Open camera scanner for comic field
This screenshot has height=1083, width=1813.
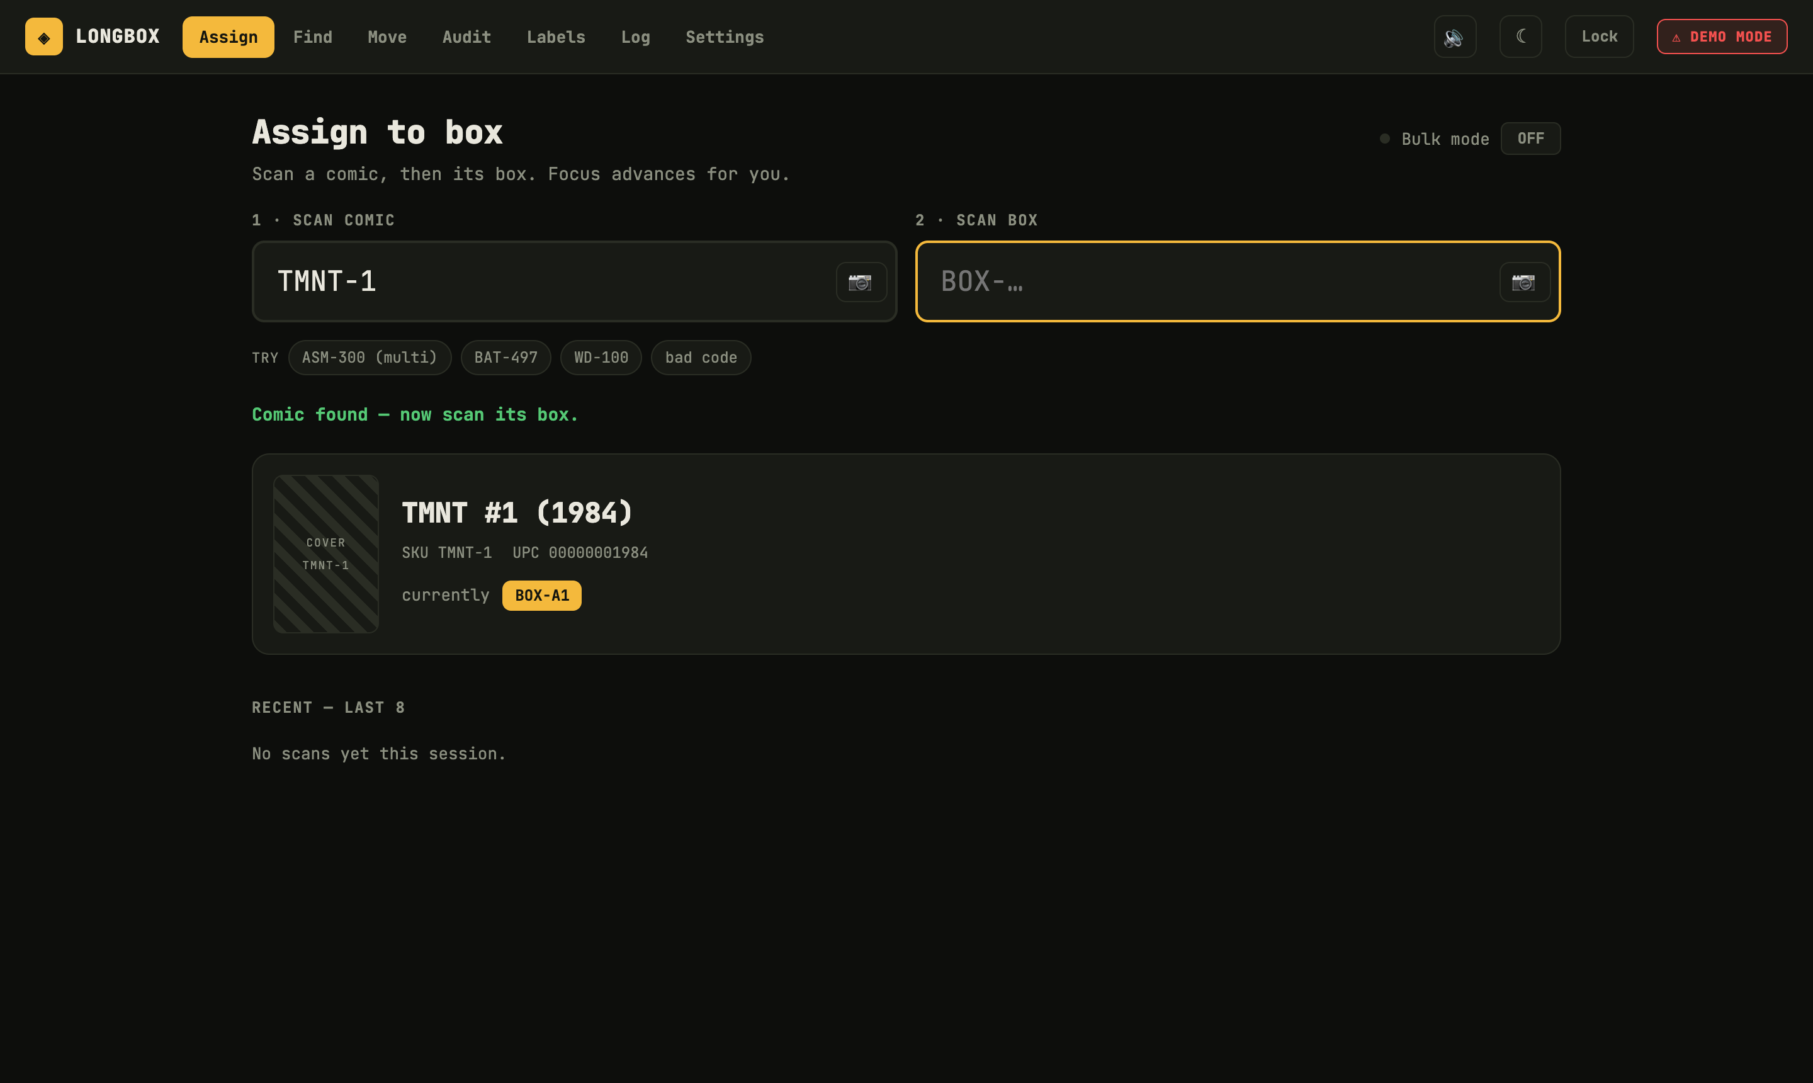861,281
